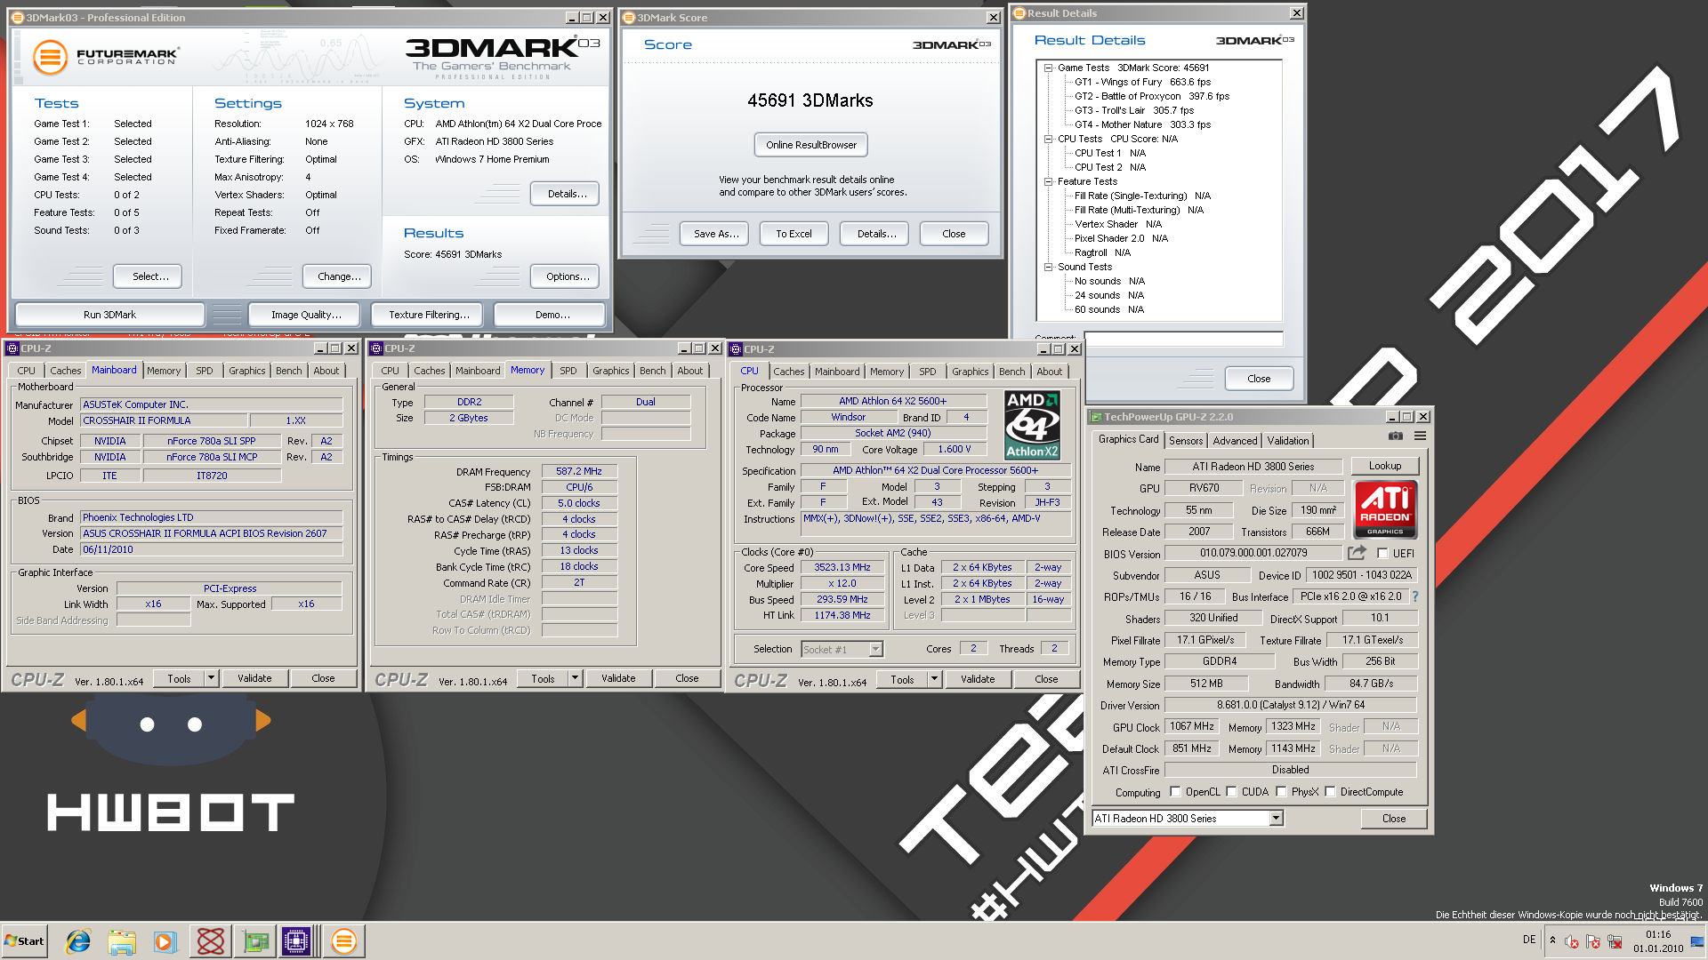Click Result Details window title icon
The width and height of the screenshot is (1708, 960).
point(1019,13)
